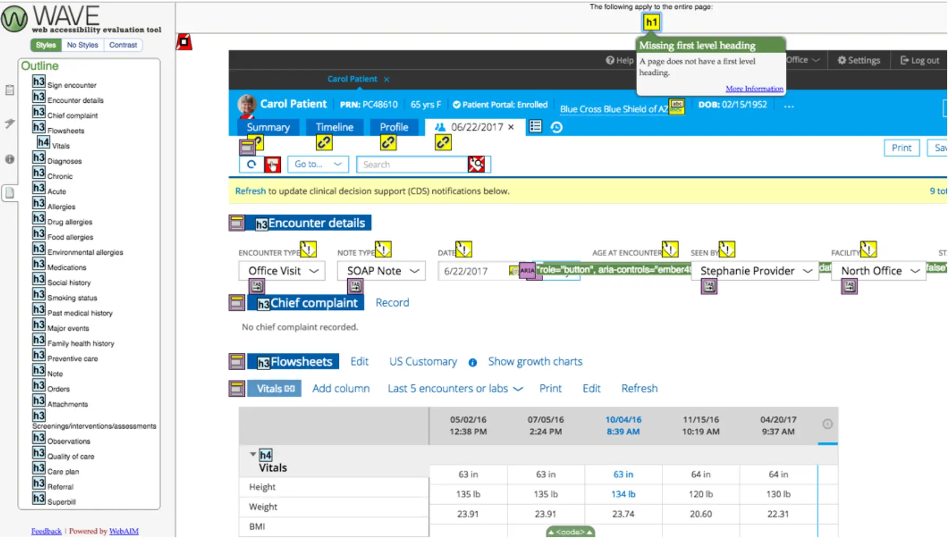
Task: Open the Encounter Type Office Visit dropdown
Action: tap(282, 271)
